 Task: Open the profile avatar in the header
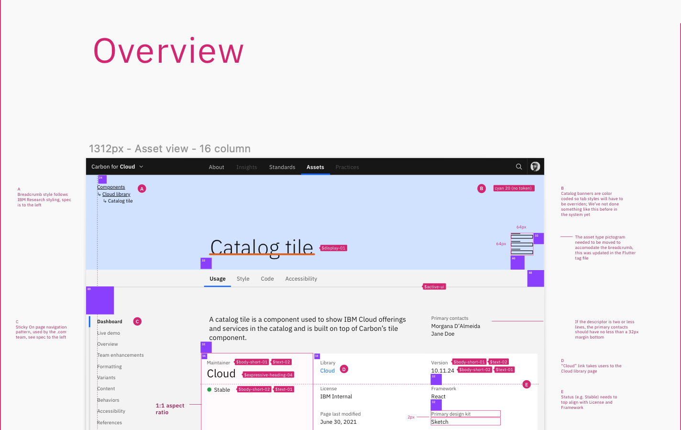(x=535, y=167)
